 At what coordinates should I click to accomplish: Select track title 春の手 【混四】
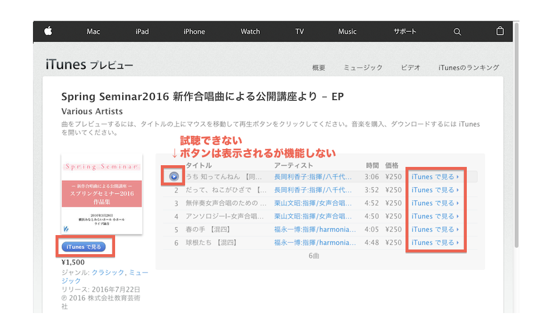click(209, 229)
